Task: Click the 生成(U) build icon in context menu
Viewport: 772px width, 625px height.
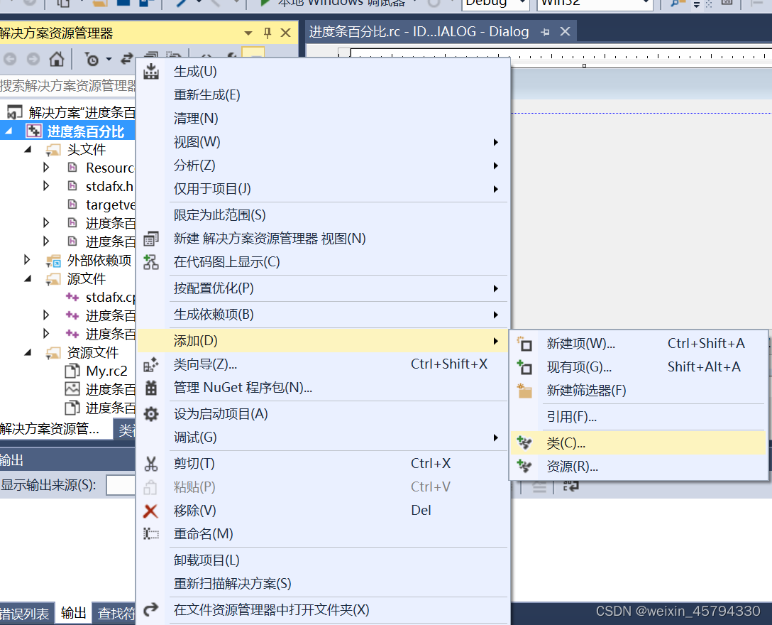Action: pos(151,70)
